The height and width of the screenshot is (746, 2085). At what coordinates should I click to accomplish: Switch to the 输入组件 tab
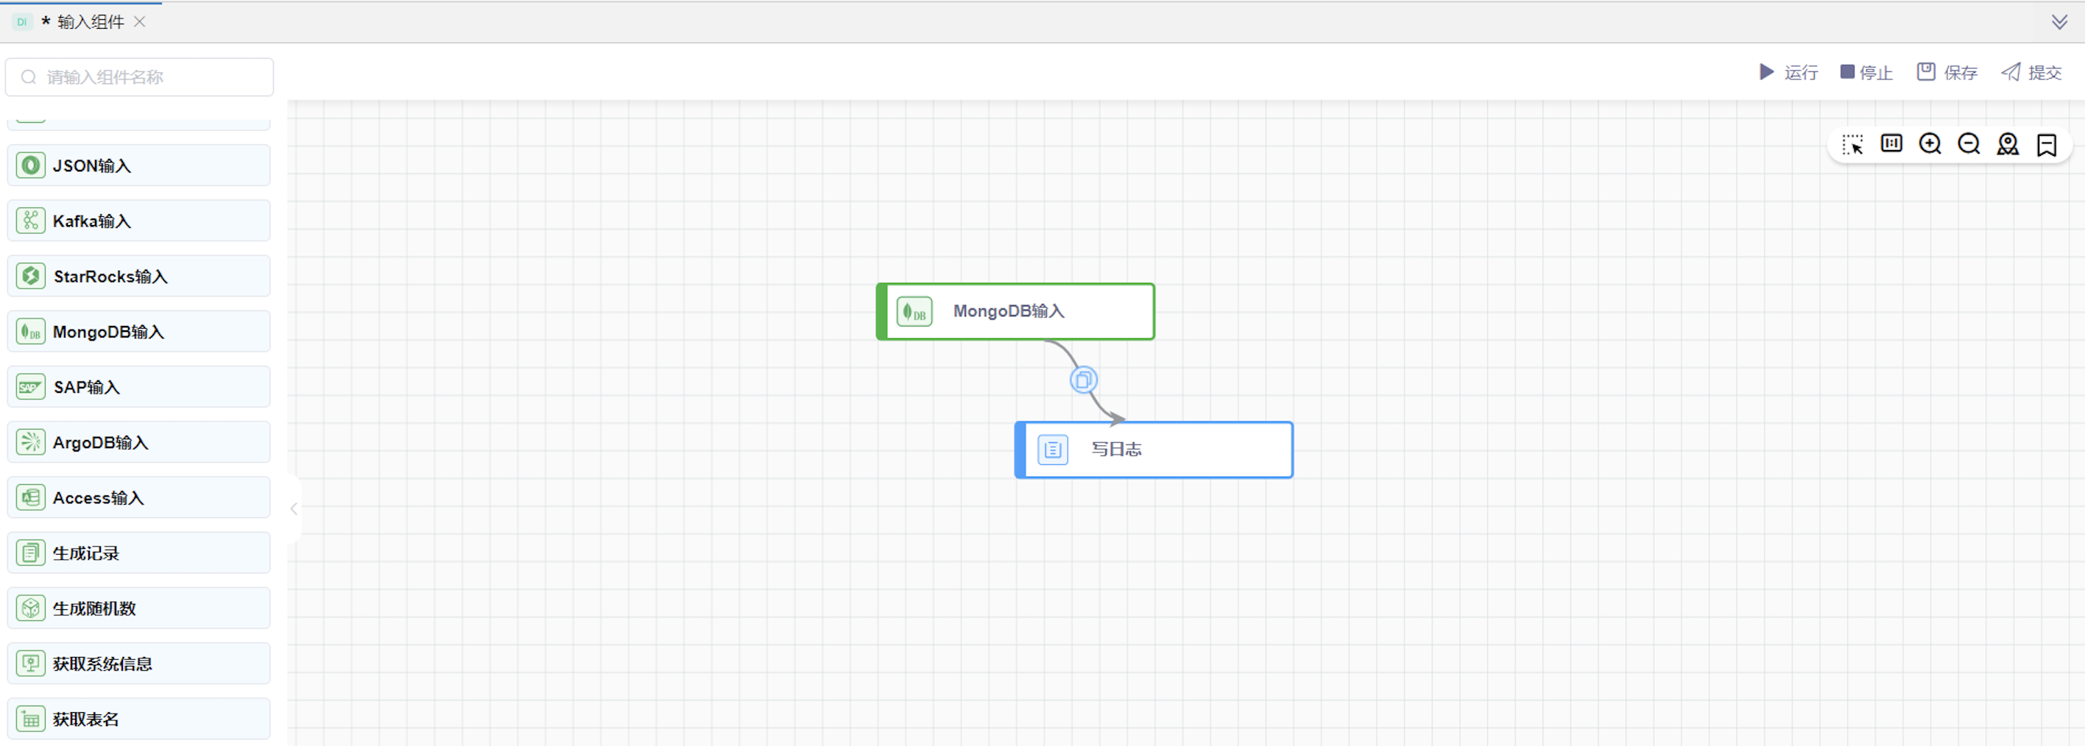(90, 22)
